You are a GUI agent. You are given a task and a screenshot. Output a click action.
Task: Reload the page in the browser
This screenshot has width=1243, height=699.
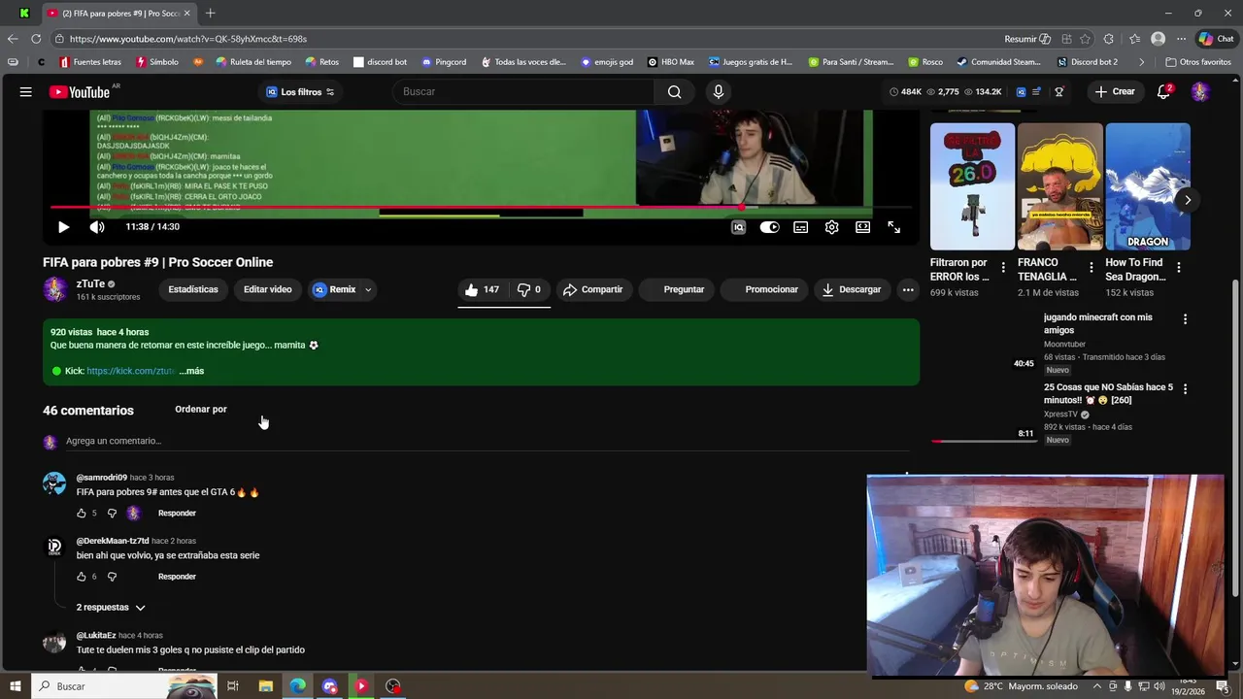(36, 39)
